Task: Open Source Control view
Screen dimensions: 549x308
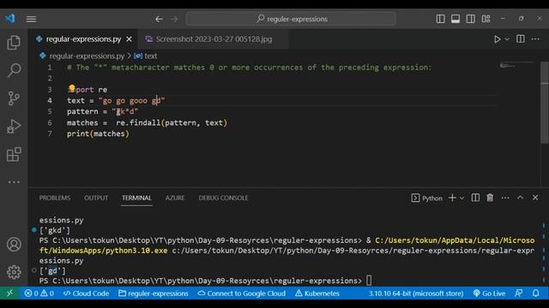Action: tap(14, 98)
